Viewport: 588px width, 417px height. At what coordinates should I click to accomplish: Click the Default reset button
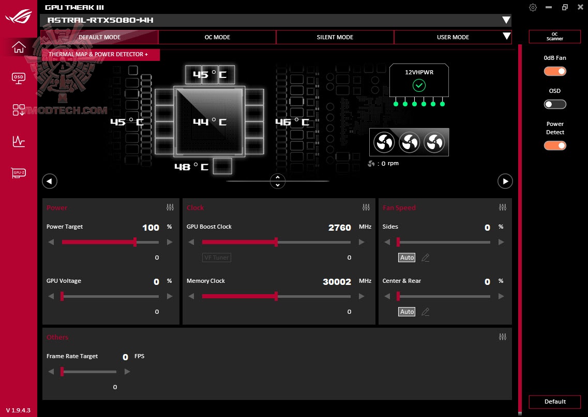point(555,402)
